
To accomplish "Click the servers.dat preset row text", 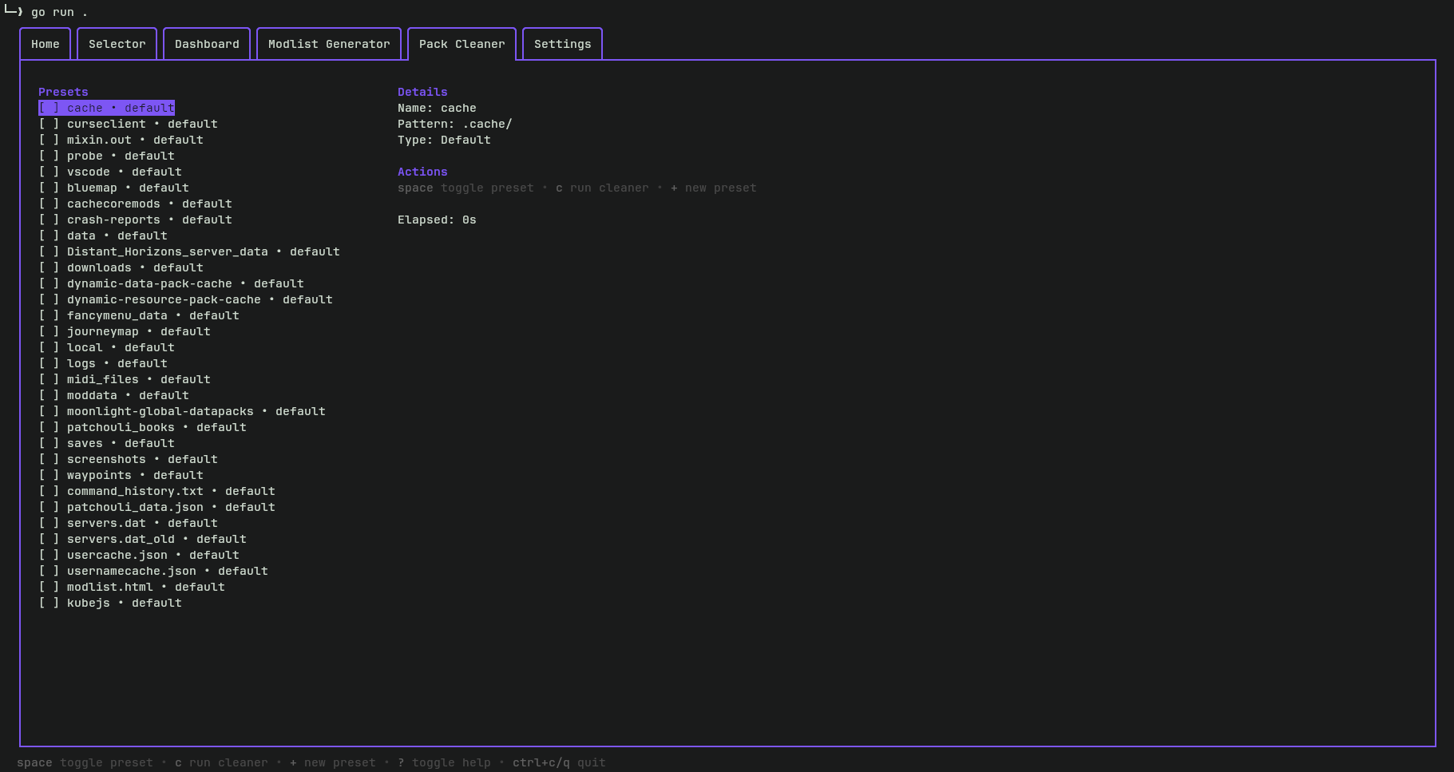I will (142, 523).
